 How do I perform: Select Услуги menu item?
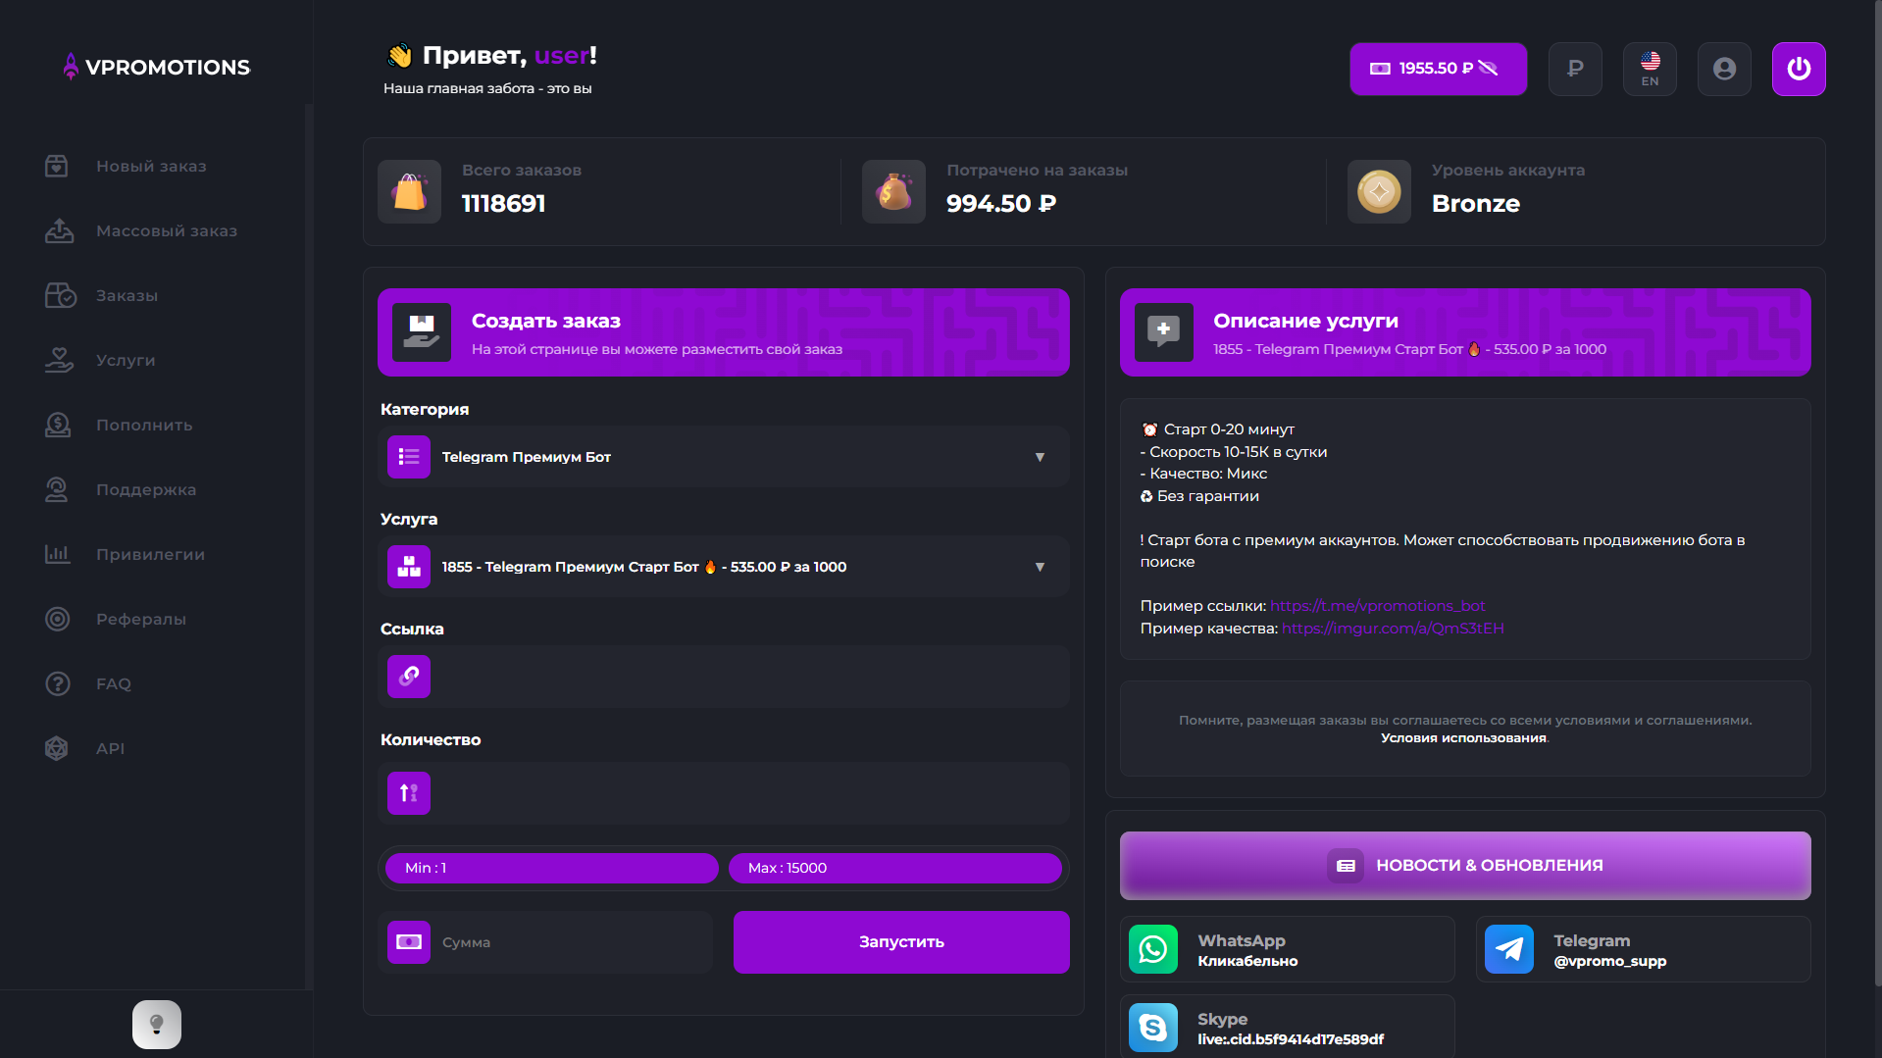[126, 360]
